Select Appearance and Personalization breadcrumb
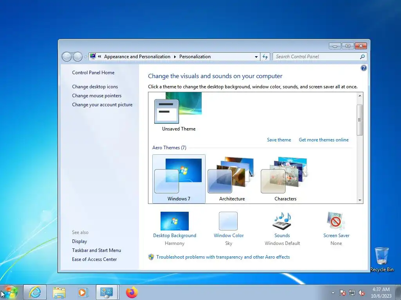 coord(137,57)
